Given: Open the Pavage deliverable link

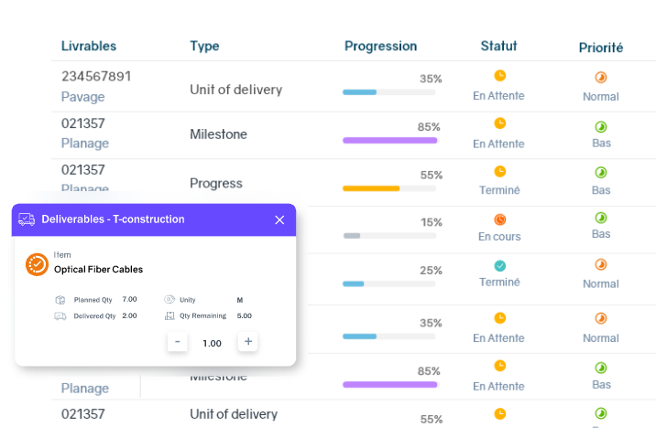Looking at the screenshot, I should coord(83,97).
